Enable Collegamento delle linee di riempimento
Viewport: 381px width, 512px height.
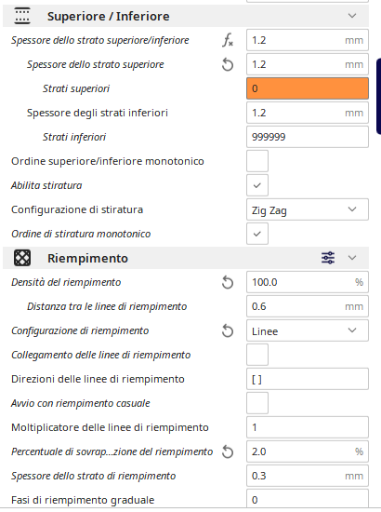coord(257,355)
